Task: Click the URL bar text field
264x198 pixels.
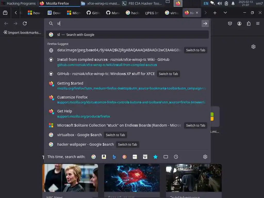Action: (128, 23)
